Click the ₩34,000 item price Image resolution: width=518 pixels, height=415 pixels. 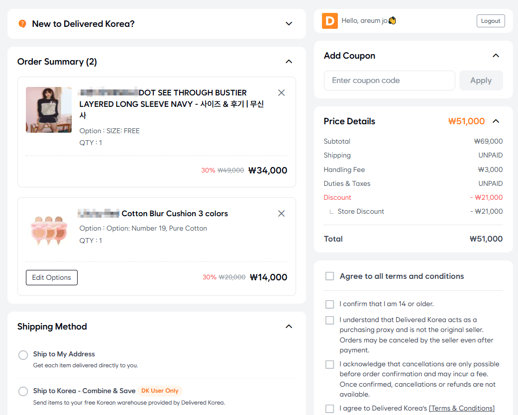268,170
